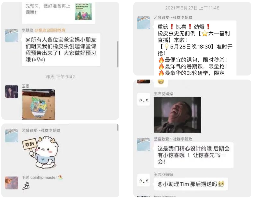
Task: Select the @小助理 Tim 那后期送吗 message bubble
Action: pos(191,184)
